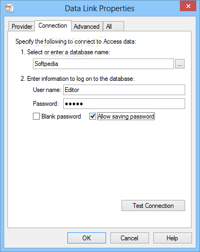Enable the Blank password checkbox
Screen dimensions: 200x252
36,116
